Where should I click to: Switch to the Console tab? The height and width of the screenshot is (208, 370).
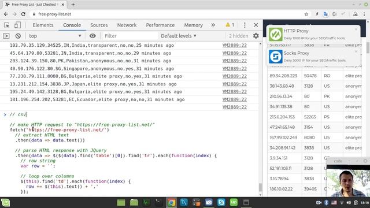tap(72, 25)
